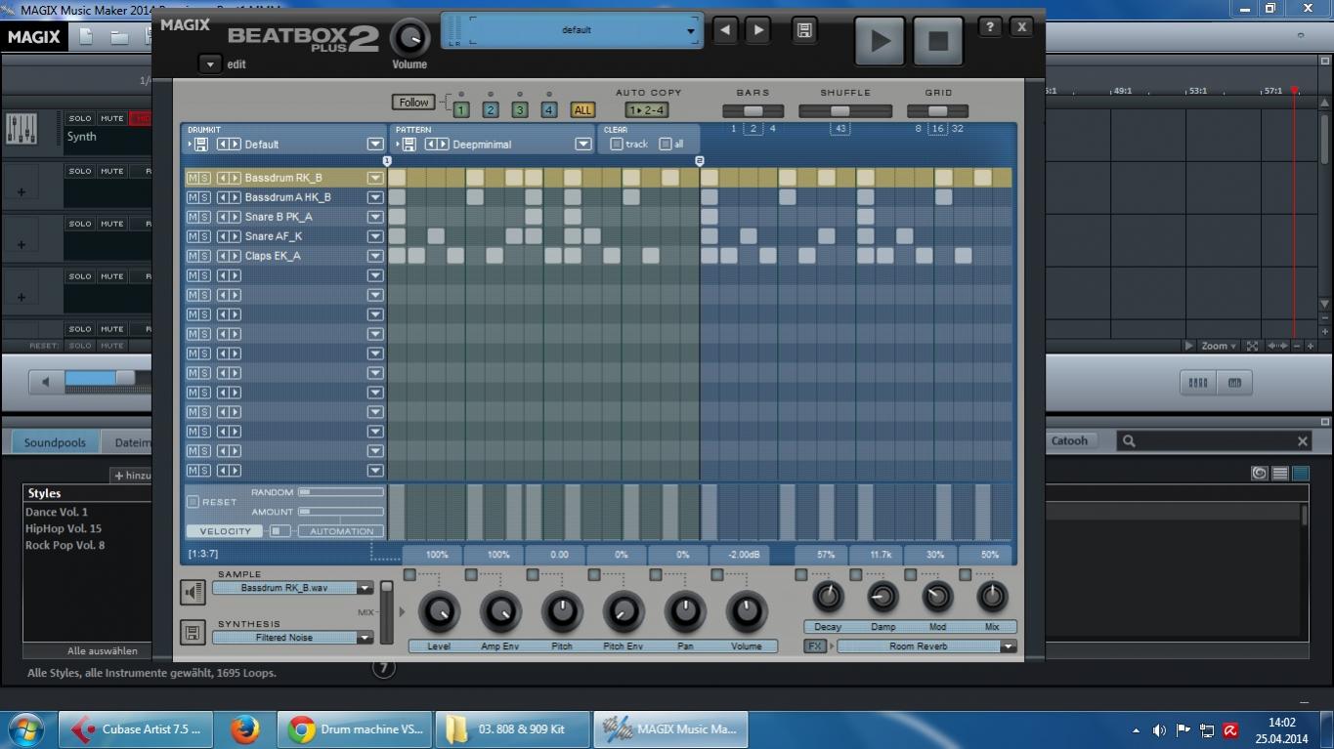Preview the Bassdrum RK_B.wav sample speaker icon

[x=193, y=592]
